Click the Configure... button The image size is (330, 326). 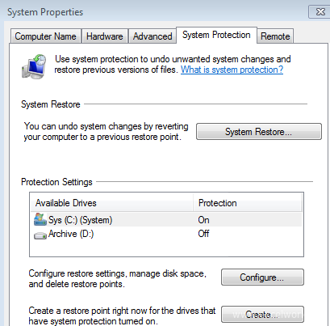(x=262, y=277)
